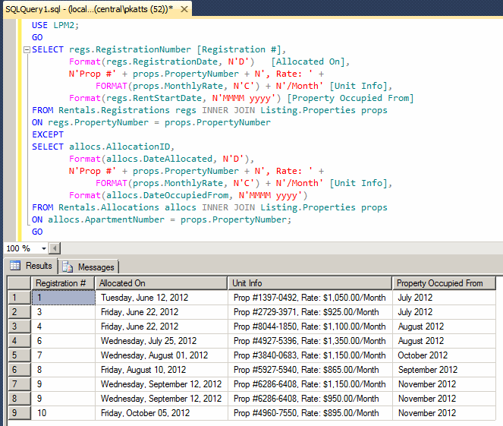The height and width of the screenshot is (426, 503).
Task: Click the Property Occupied From column header
Action: tap(445, 283)
